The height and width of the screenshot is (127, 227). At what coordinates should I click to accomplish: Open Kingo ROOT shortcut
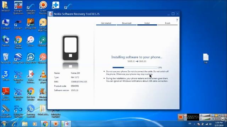31,58
